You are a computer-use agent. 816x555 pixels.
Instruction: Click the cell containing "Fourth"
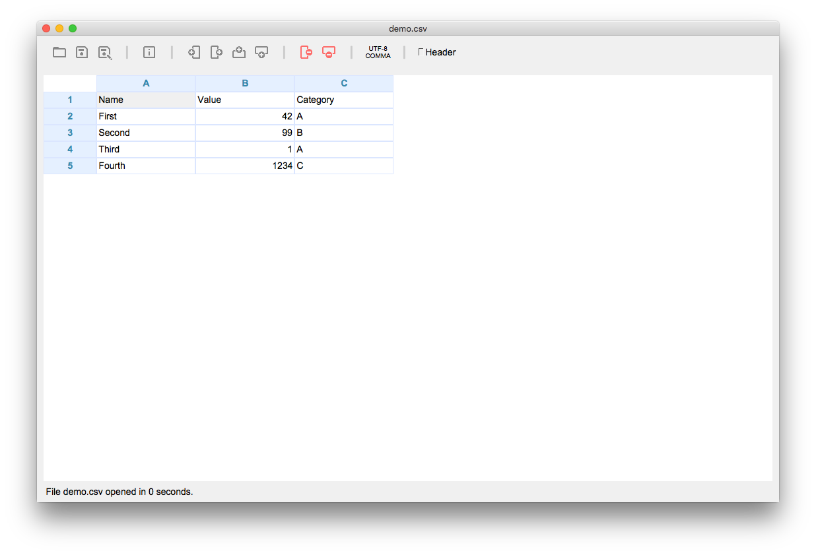[x=146, y=166]
